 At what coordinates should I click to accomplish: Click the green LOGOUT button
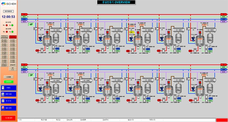tap(8, 82)
